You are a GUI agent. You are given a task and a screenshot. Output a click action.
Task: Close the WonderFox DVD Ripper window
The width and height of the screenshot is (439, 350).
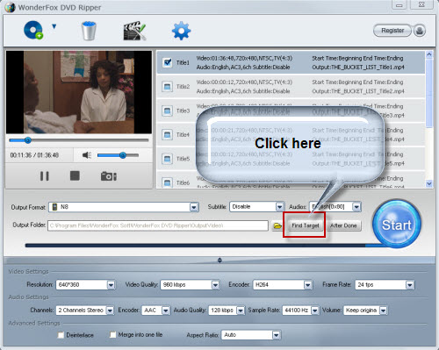421,4
